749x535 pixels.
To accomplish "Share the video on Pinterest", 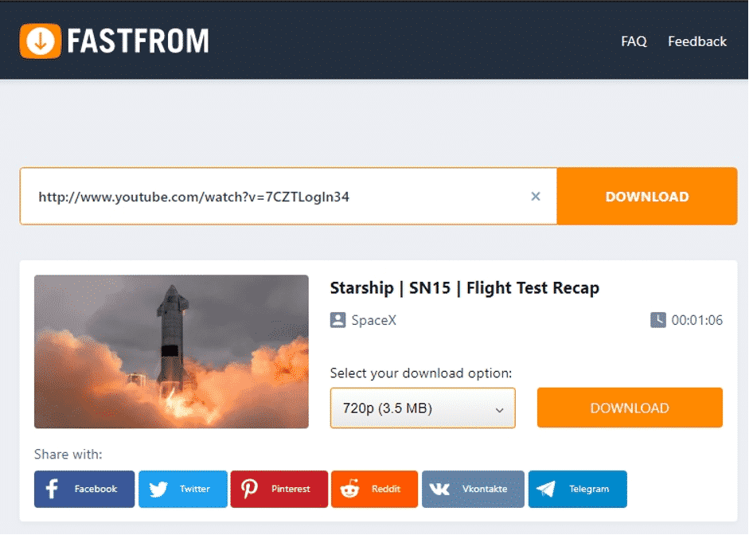I will click(279, 489).
